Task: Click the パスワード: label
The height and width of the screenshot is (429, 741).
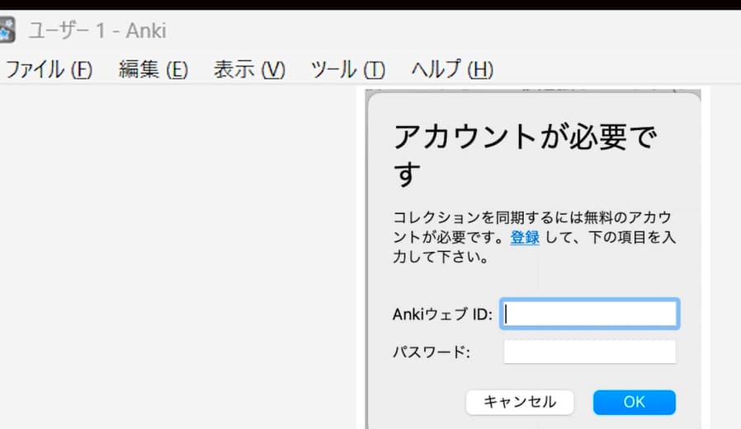Action: (432, 352)
